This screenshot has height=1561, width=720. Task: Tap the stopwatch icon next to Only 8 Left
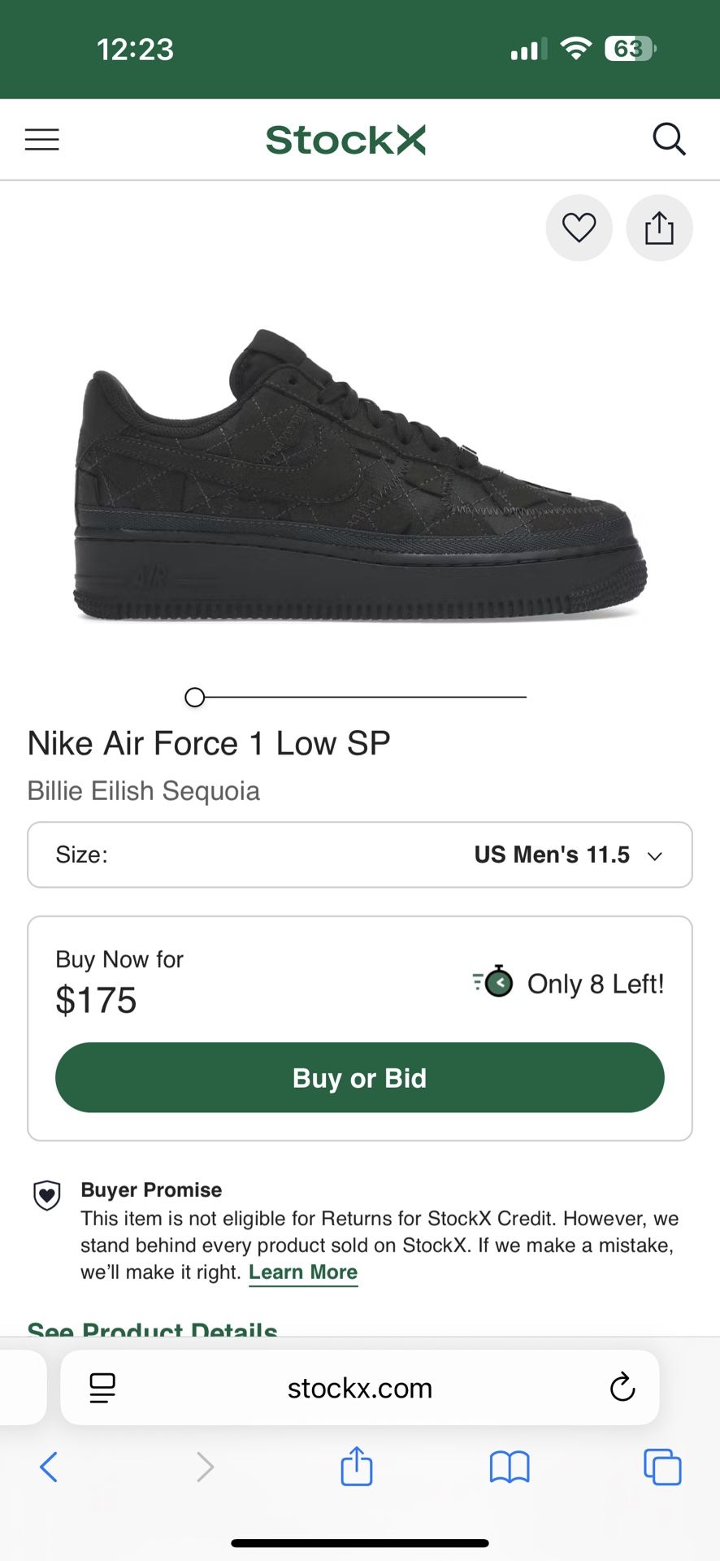tap(493, 983)
